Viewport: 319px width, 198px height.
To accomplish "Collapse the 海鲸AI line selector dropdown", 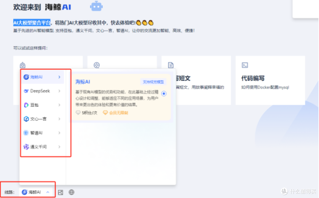I will click(48, 192).
